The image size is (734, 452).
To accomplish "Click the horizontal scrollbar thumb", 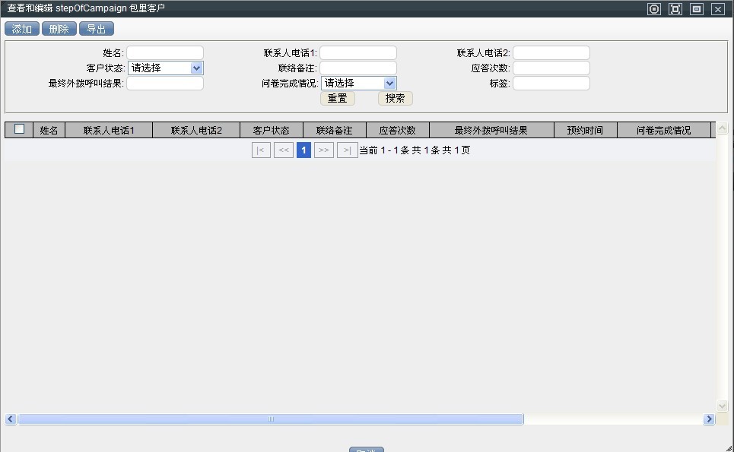I will [271, 419].
